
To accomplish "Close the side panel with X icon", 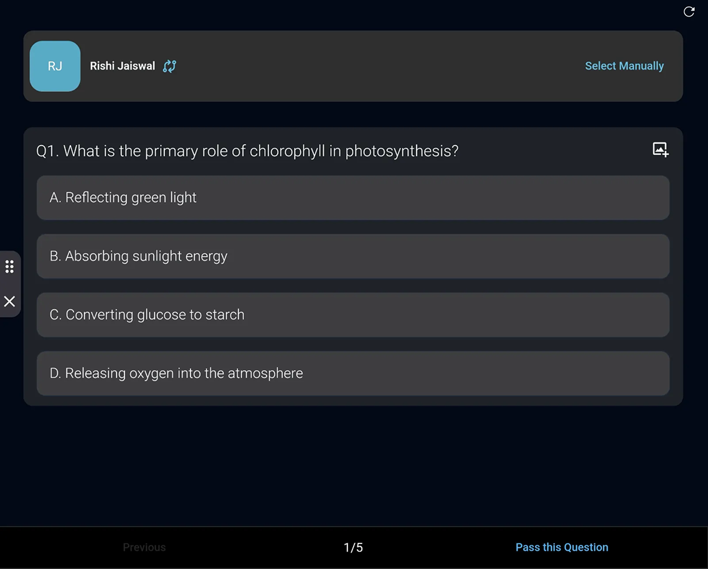I will coord(9,302).
